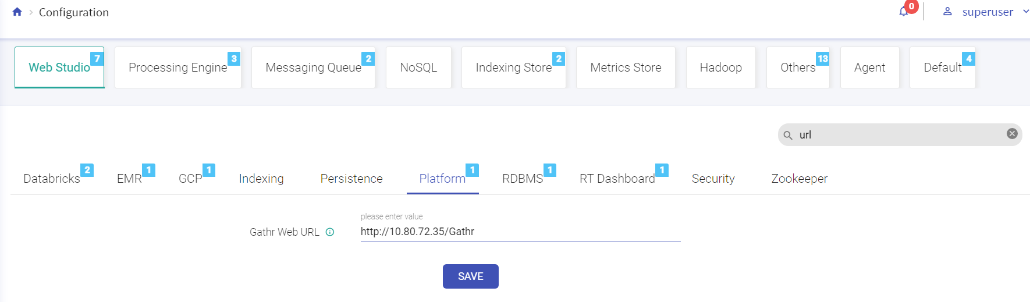
Task: Switch to the Messaging Queue tab
Action: tap(313, 67)
